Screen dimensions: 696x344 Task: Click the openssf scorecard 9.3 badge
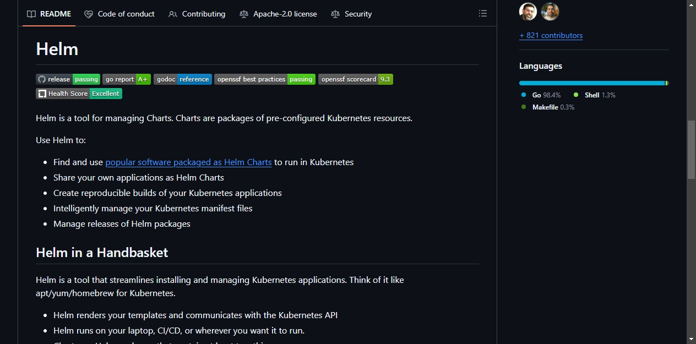pyautogui.click(x=356, y=79)
